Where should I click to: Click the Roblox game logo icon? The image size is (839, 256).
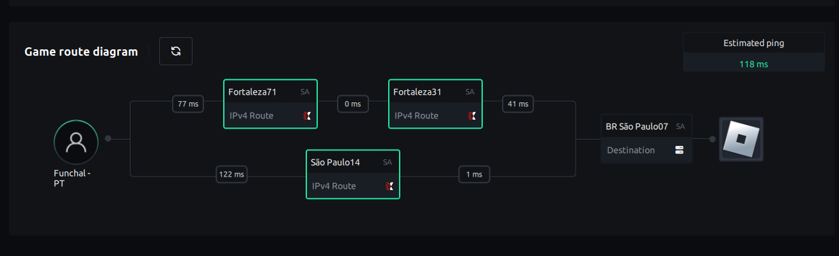tap(741, 139)
